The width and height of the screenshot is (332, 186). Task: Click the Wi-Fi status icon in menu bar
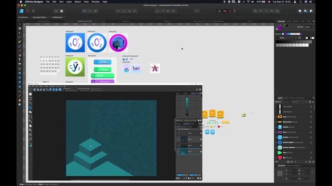point(248,2)
